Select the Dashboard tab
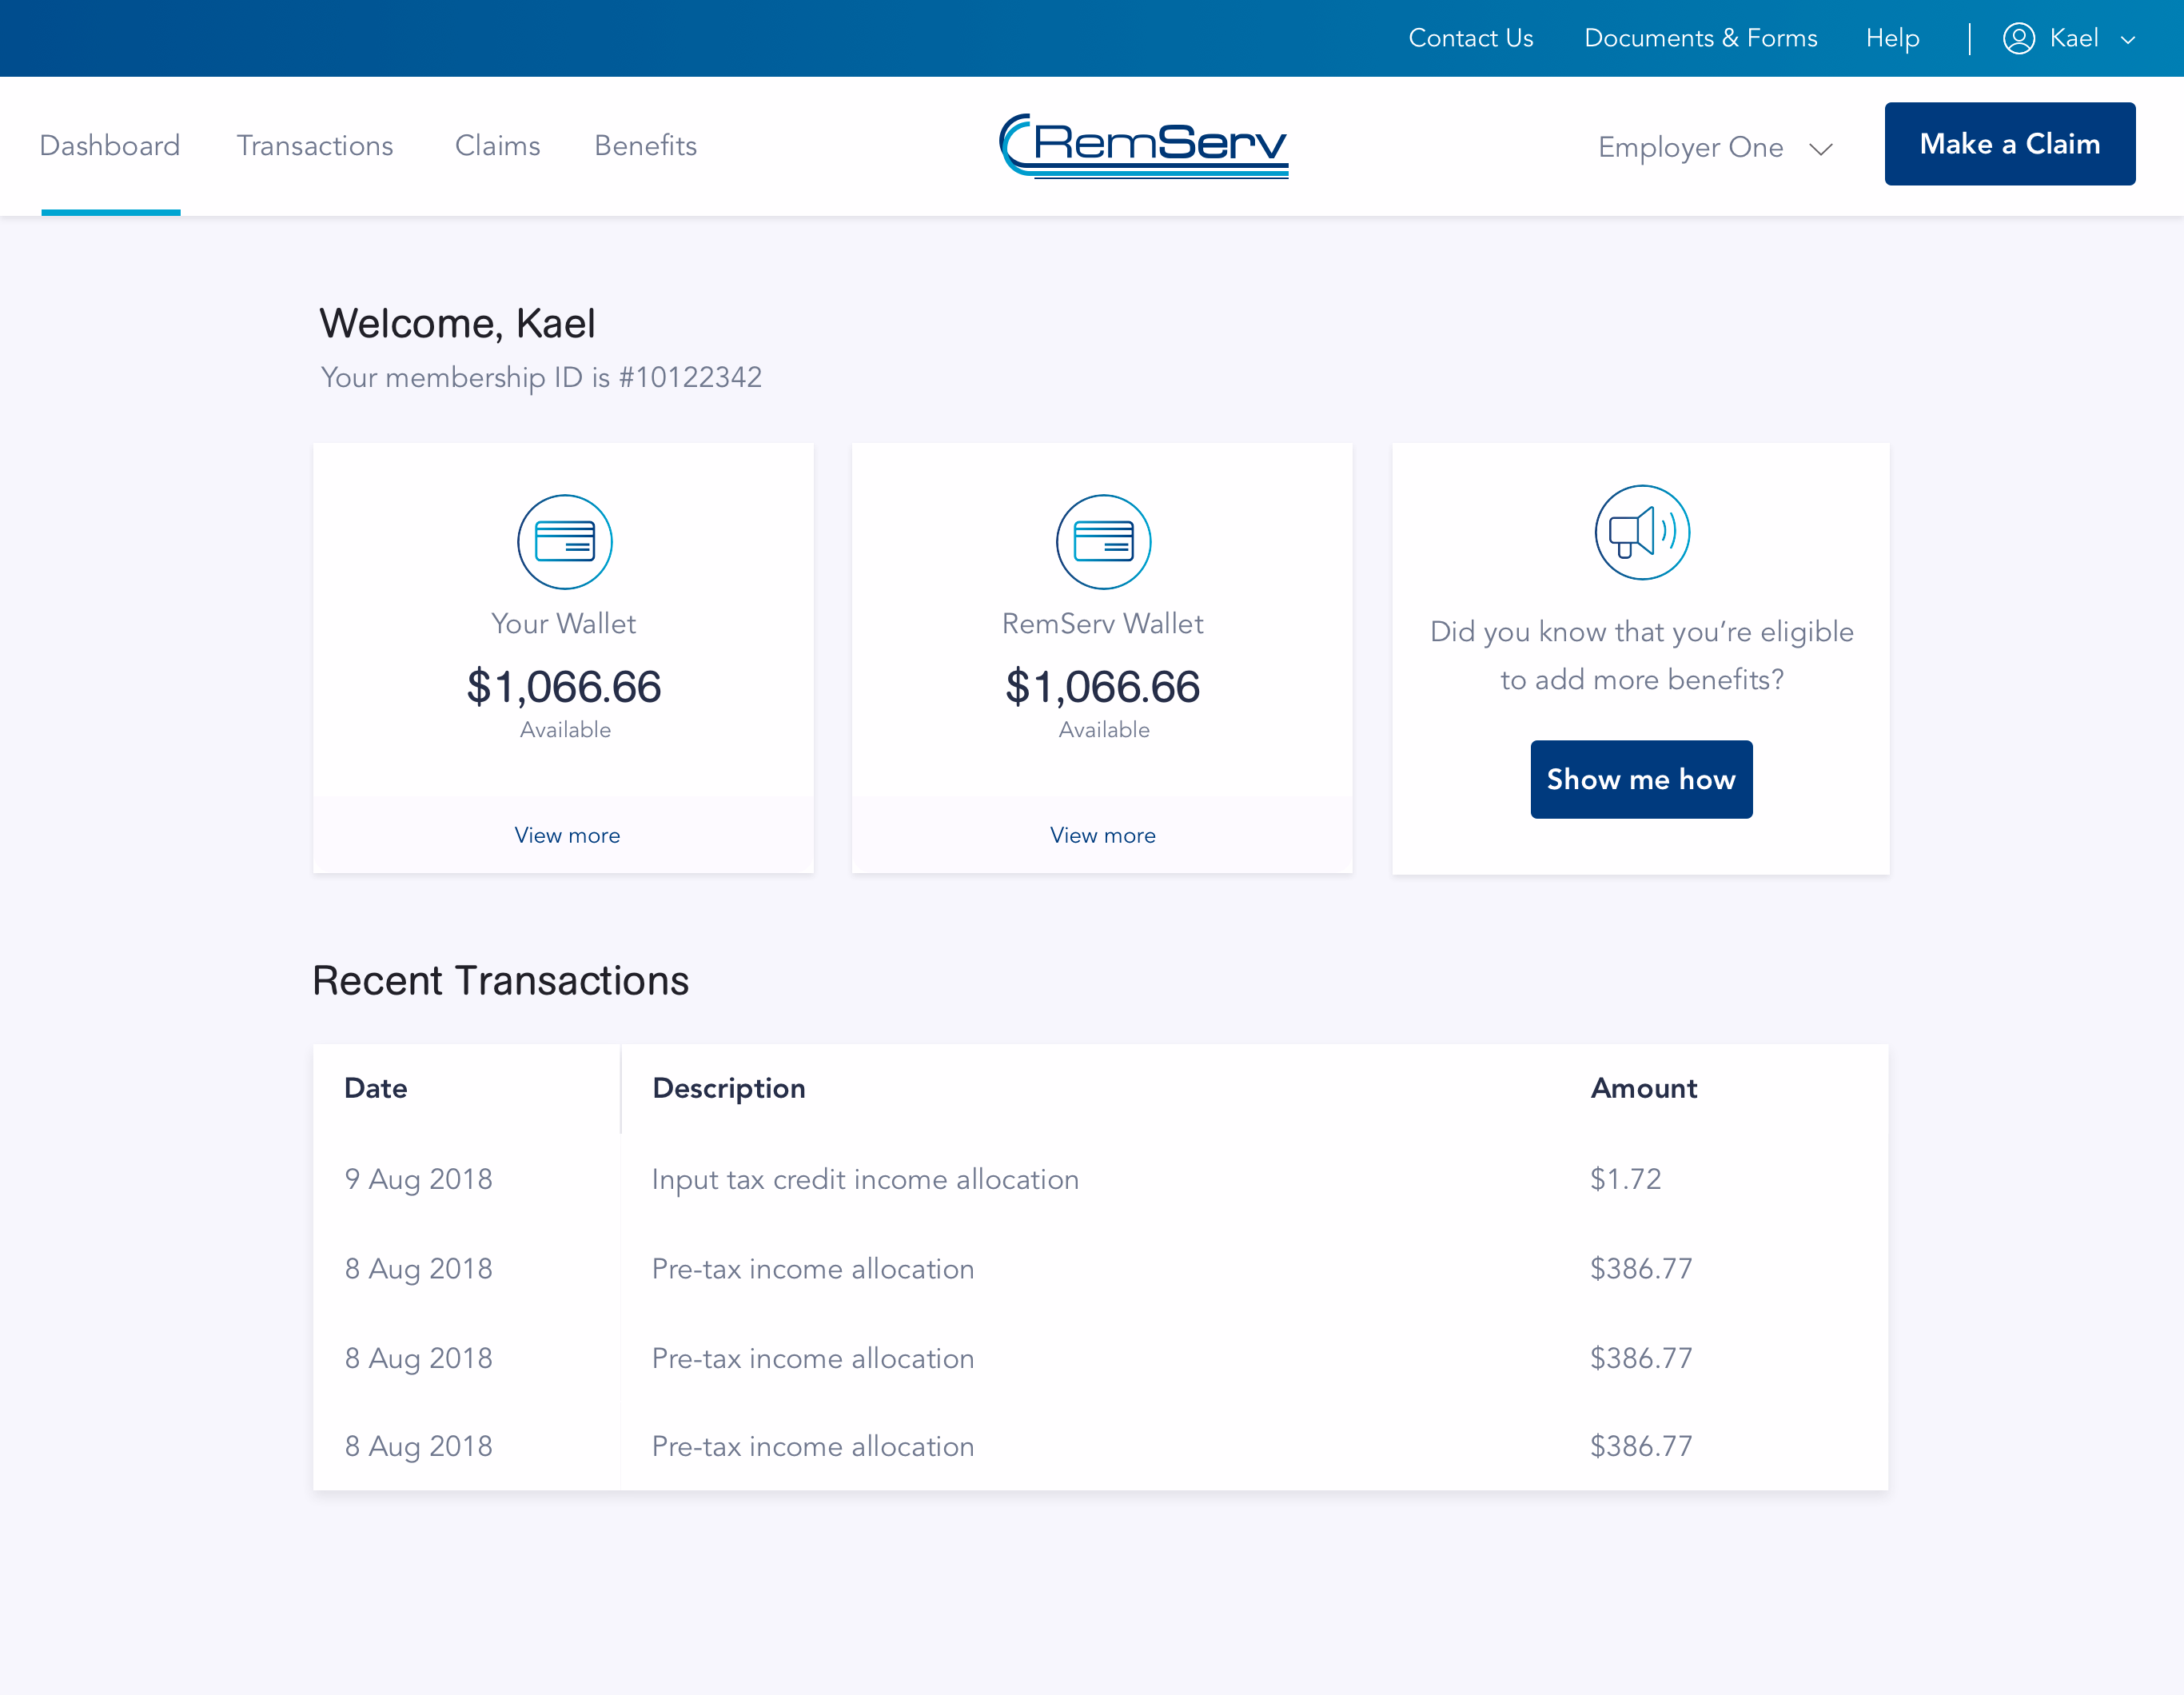This screenshot has width=2184, height=1695. point(110,146)
